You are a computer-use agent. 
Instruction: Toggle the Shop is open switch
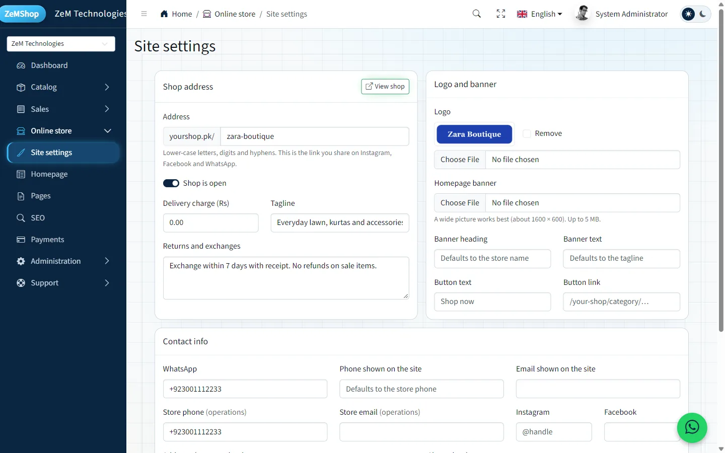coord(171,183)
